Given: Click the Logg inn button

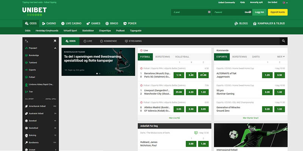Looking at the screenshot, I should [x=259, y=12].
